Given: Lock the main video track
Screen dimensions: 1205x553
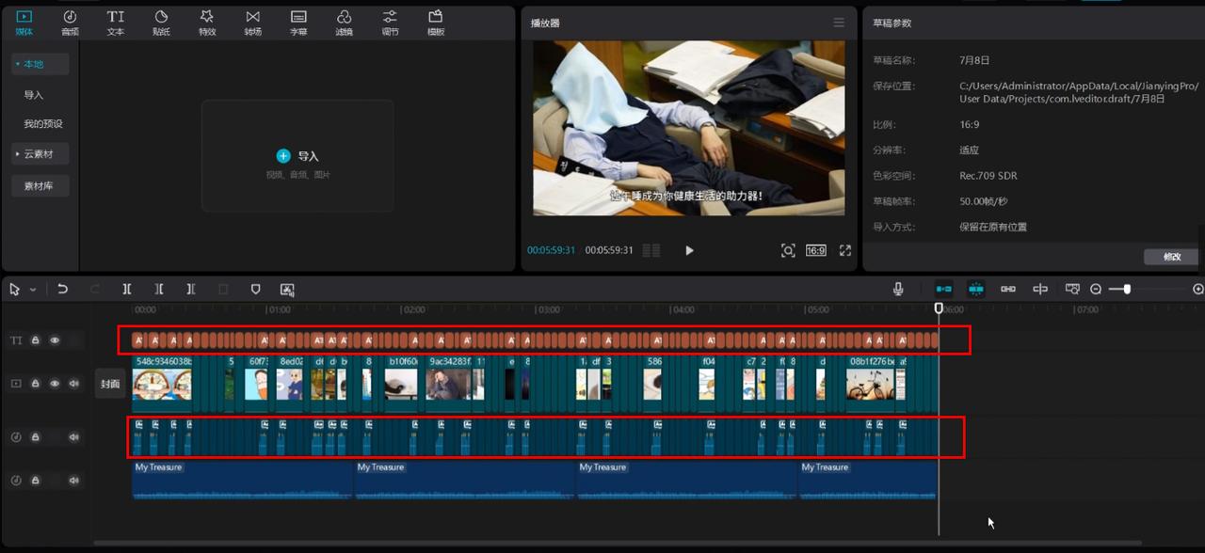Looking at the screenshot, I should [36, 384].
